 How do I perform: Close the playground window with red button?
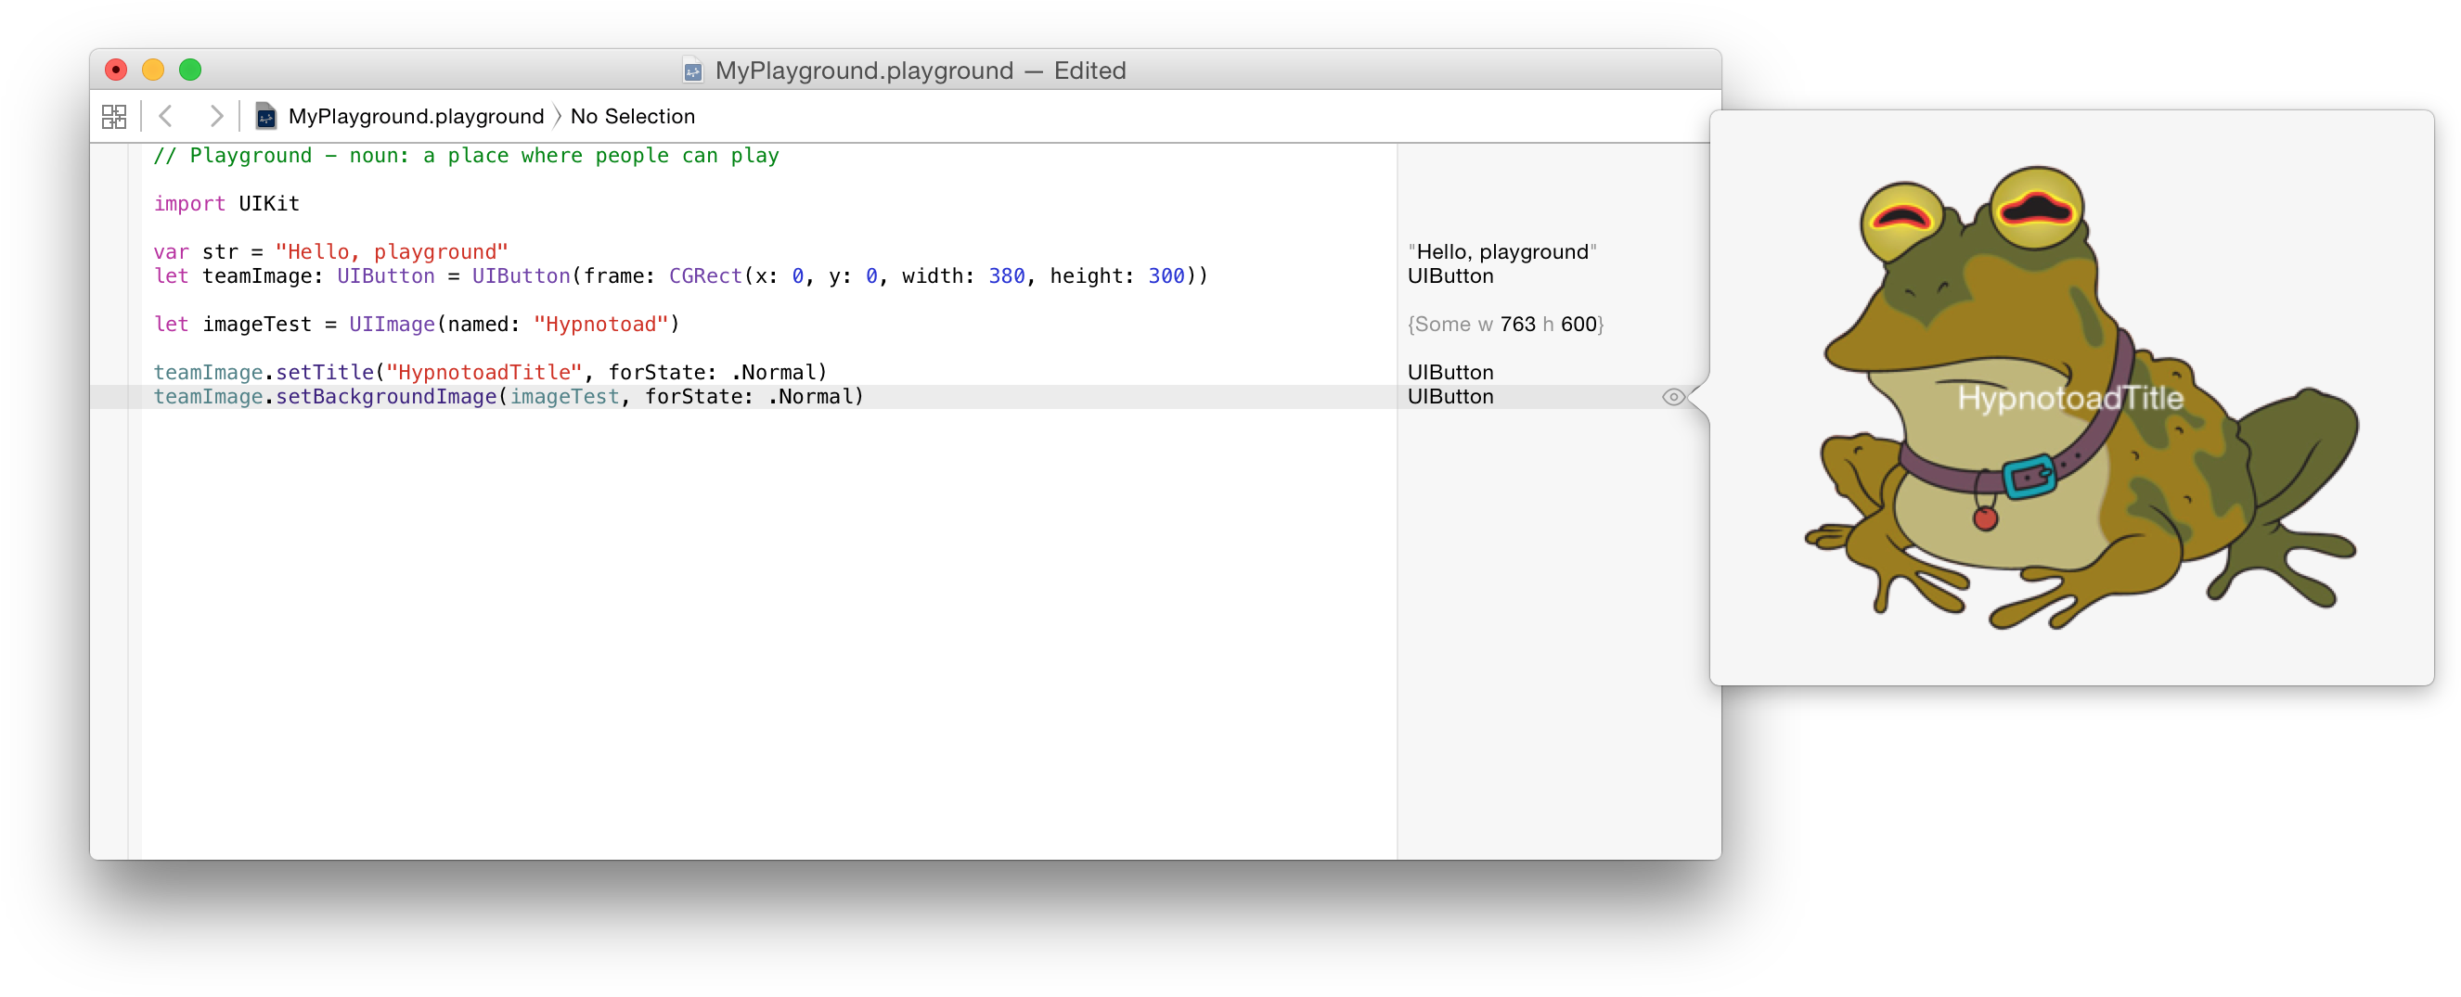tap(116, 70)
